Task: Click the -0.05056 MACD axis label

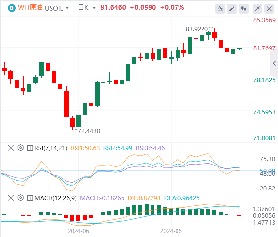Action: tap(263, 216)
